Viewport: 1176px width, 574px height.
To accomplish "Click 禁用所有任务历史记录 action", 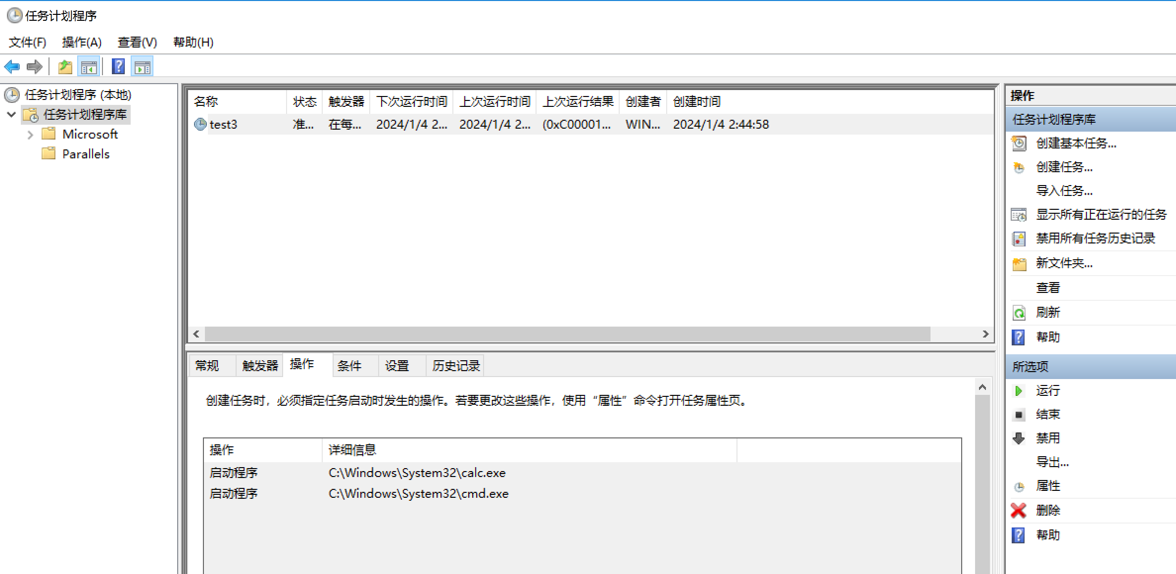I will (1095, 239).
